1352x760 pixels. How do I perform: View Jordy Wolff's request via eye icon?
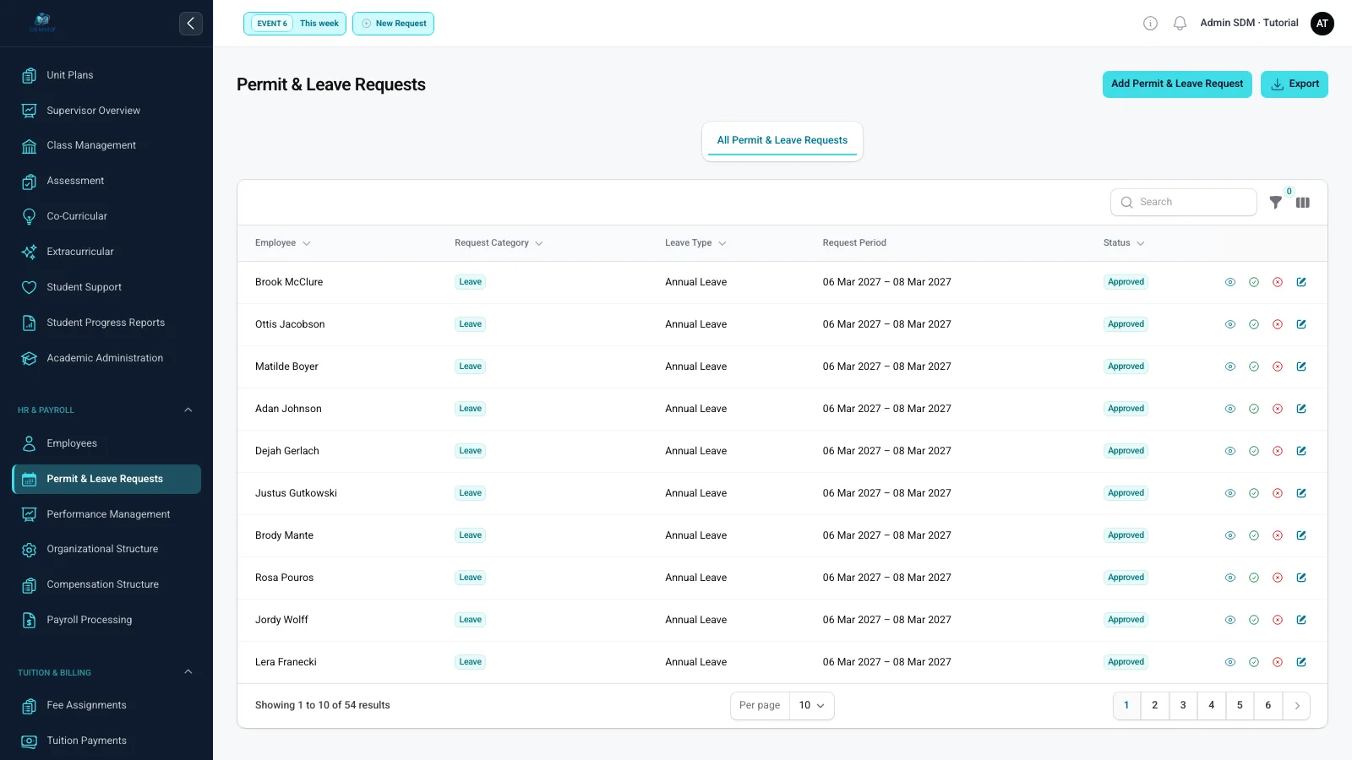click(x=1230, y=620)
